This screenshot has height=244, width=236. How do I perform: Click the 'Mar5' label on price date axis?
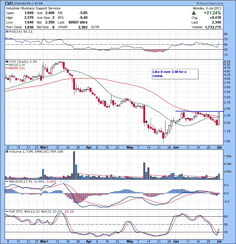pyautogui.click(x=44, y=147)
